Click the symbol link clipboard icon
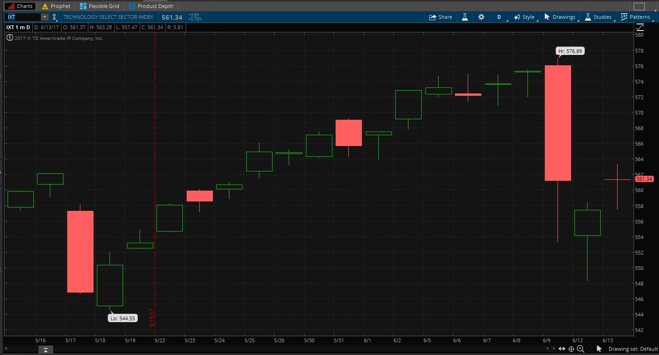Viewport: 659px width, 355px height. click(x=55, y=17)
